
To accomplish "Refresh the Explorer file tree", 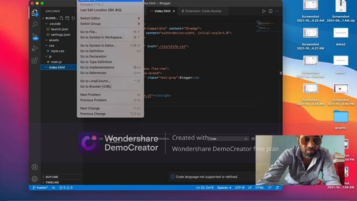I will pos(73,18).
